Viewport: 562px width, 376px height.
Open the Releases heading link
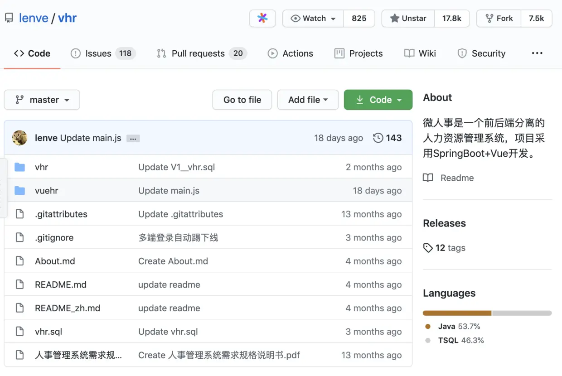click(444, 223)
